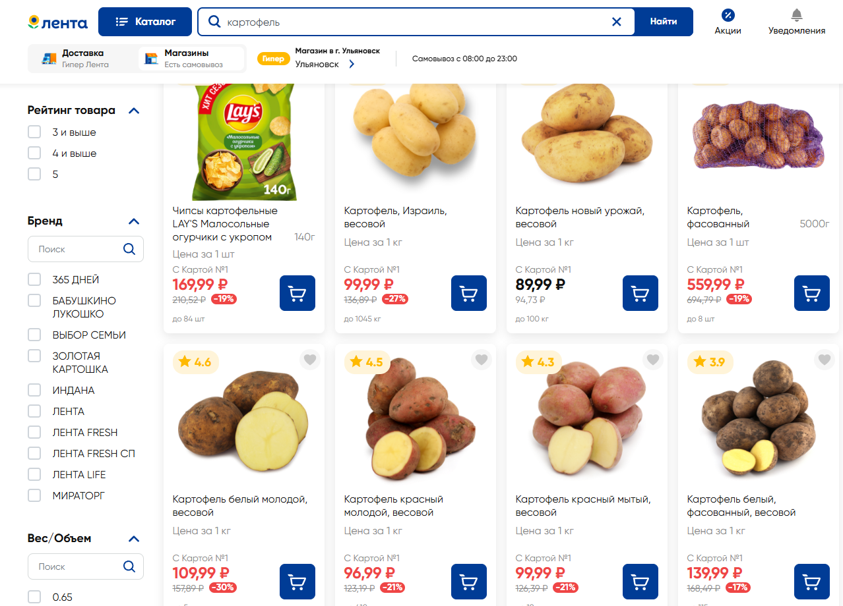Screen dimensions: 843x606
Task: Favorite Картофель белый молодой with heart icon
Action: 310,360
